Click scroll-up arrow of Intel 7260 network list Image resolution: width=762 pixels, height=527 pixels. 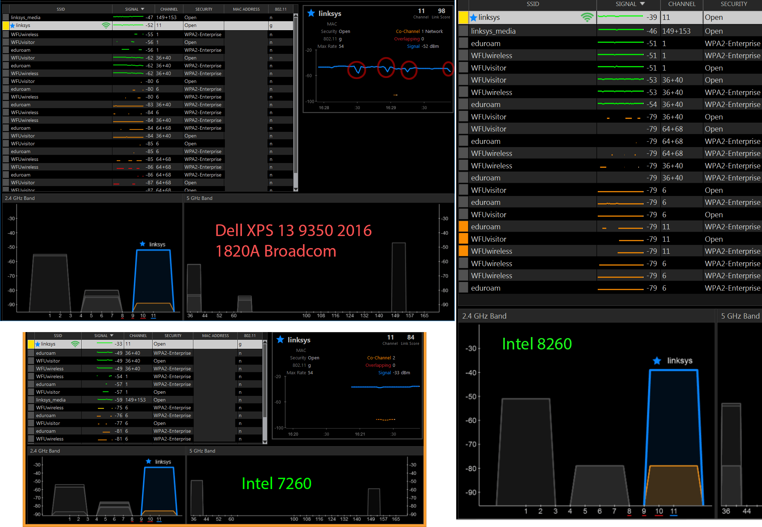pyautogui.click(x=265, y=342)
